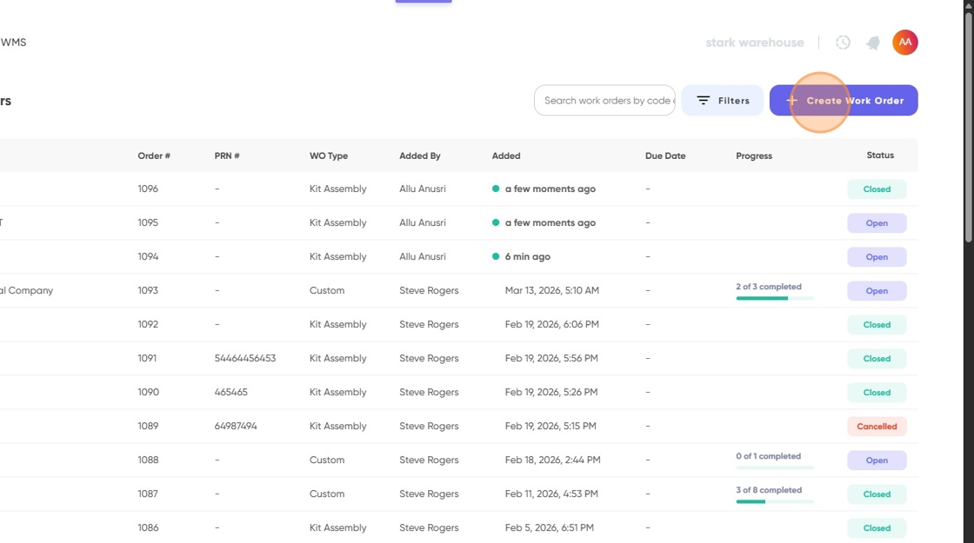974x543 pixels.
Task: Click the PRN # column header
Action: pos(227,156)
